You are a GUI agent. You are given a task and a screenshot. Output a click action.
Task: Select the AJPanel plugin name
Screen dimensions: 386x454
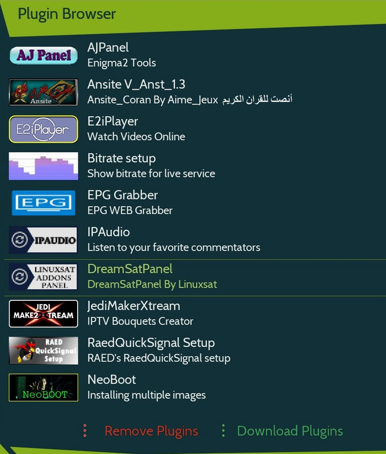click(x=108, y=48)
